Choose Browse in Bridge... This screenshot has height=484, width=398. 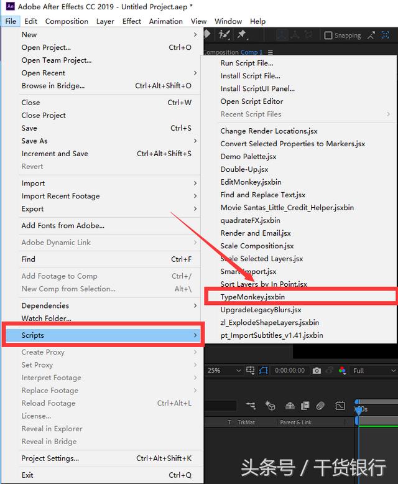[x=102, y=85]
